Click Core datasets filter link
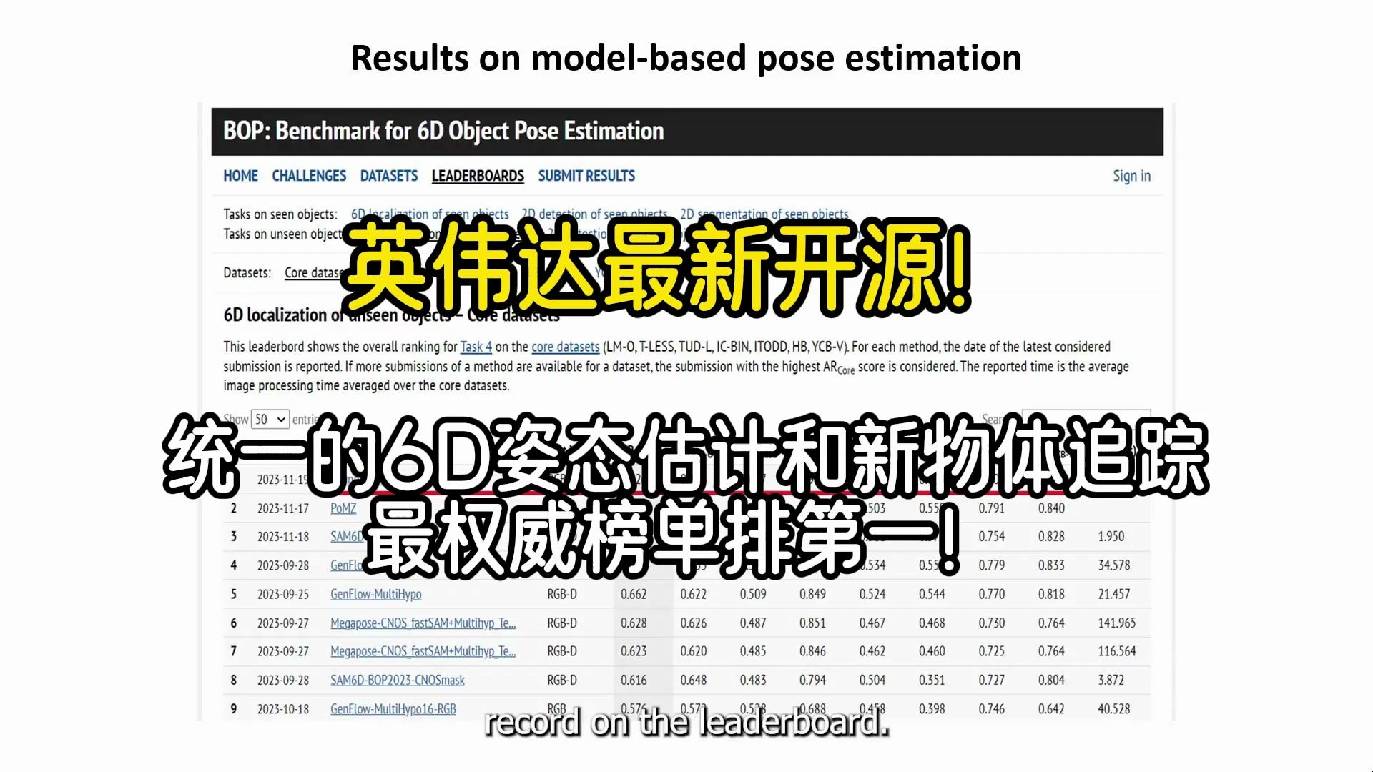Image resolution: width=1373 pixels, height=772 pixels. click(322, 272)
